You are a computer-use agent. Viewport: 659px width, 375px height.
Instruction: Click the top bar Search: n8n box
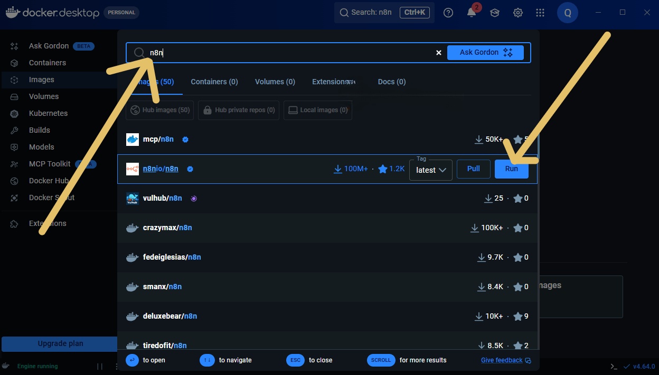point(384,13)
